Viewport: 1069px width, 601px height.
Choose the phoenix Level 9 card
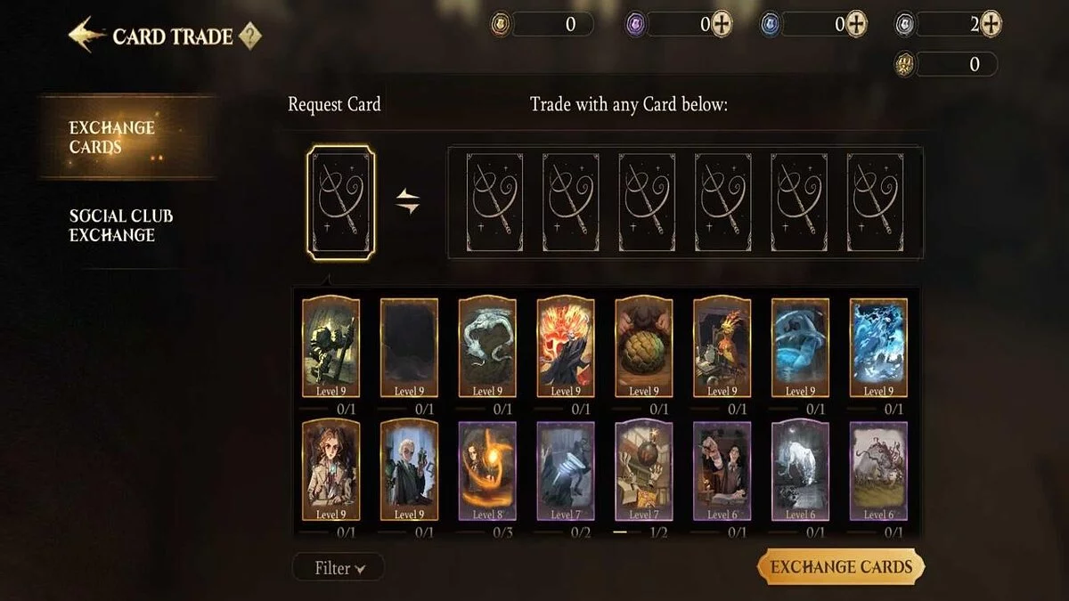pos(722,347)
